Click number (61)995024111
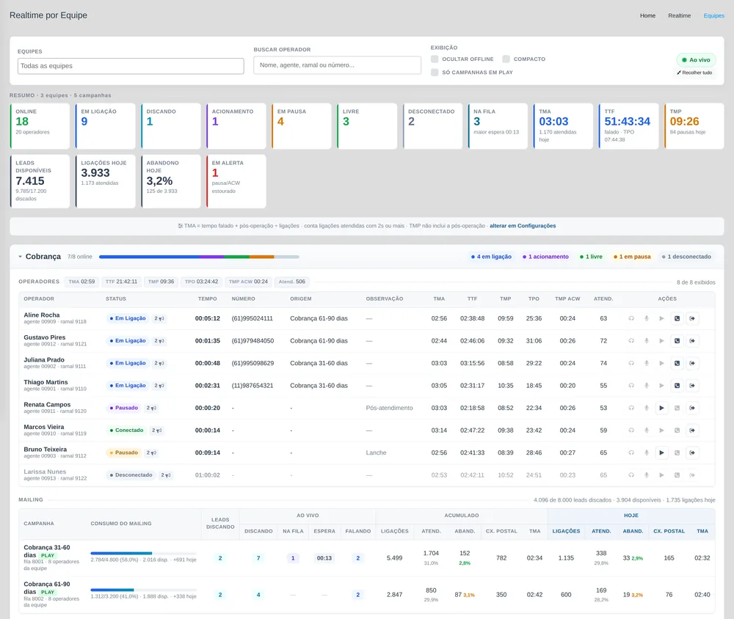 pos(252,318)
